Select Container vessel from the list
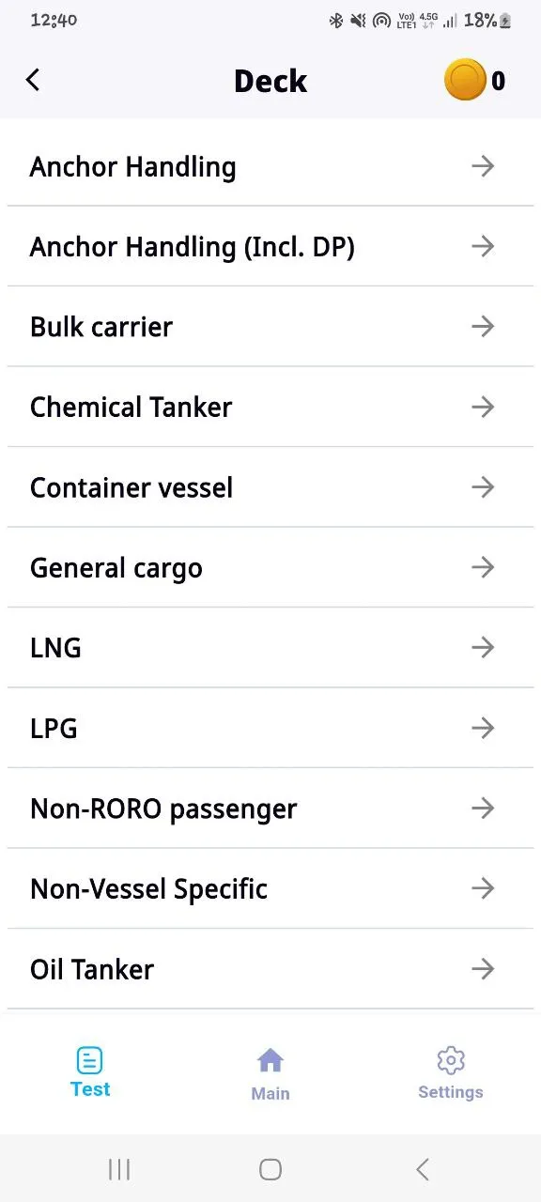 [x=270, y=487]
